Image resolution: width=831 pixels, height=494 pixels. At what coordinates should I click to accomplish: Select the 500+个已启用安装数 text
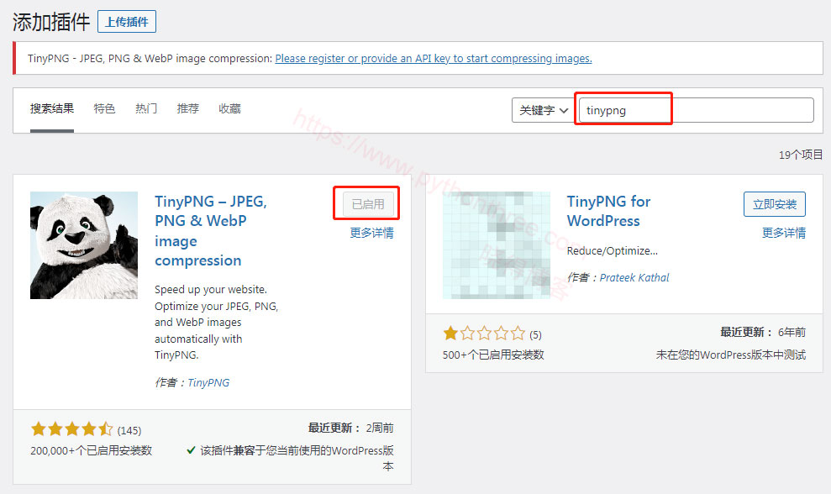coord(493,355)
